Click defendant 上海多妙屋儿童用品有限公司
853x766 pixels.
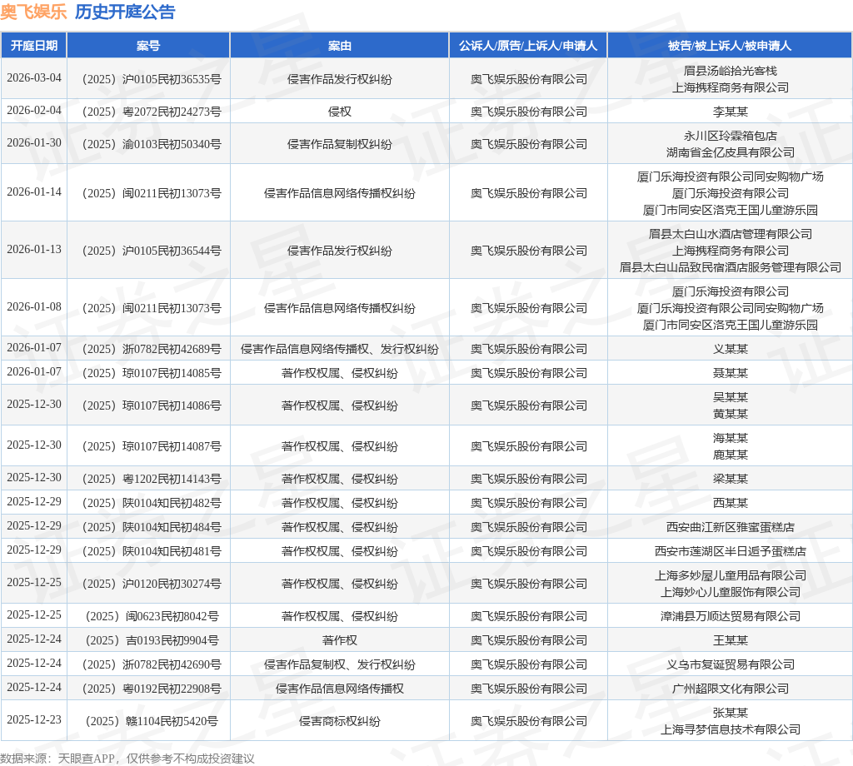pos(730,576)
